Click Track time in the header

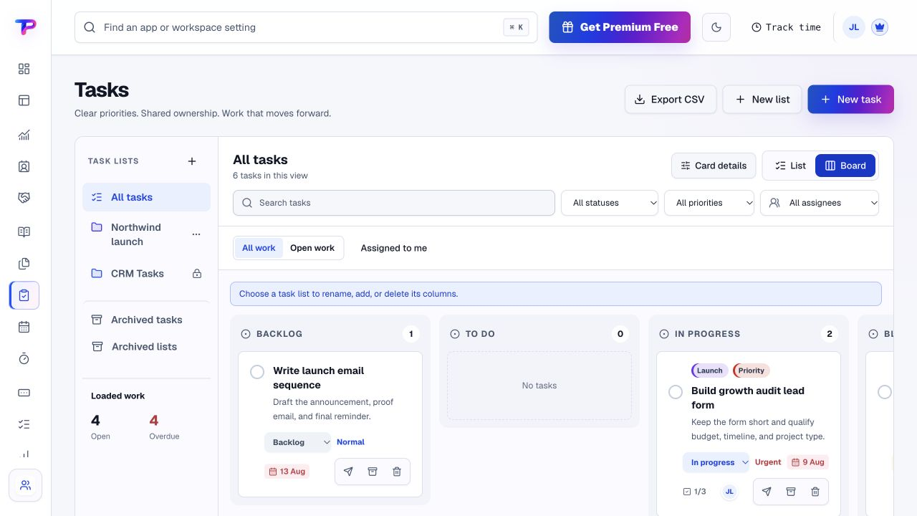point(786,27)
